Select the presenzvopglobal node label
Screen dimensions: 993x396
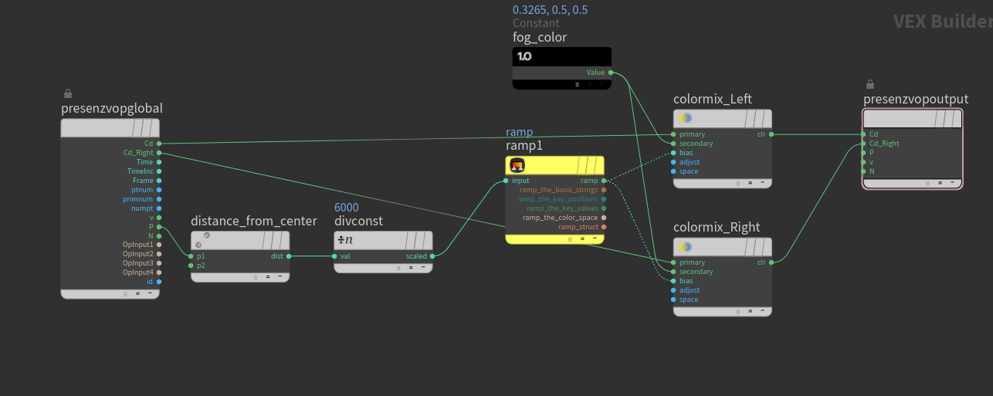pyautogui.click(x=112, y=108)
